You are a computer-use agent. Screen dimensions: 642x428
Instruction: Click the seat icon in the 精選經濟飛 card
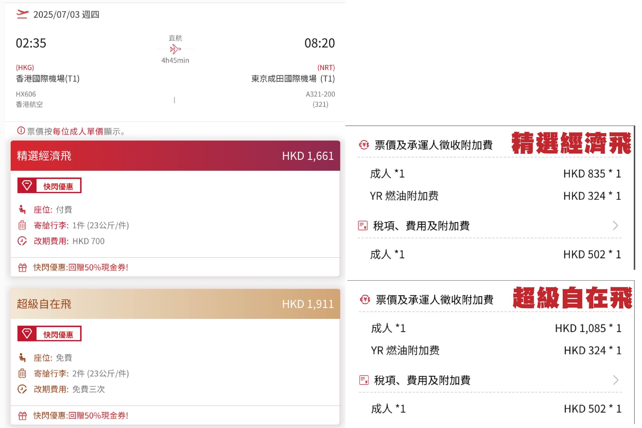tap(22, 210)
